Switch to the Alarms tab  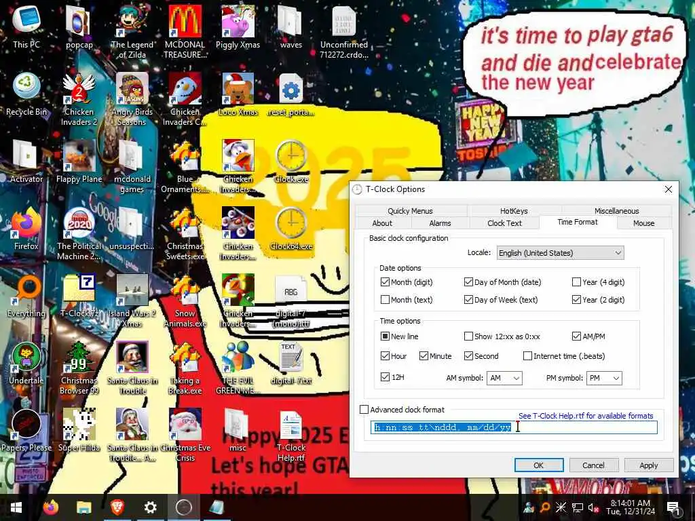click(x=440, y=223)
